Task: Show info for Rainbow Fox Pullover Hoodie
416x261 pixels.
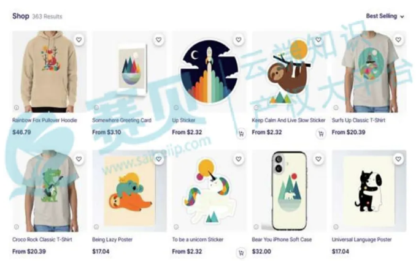Action: (17, 108)
